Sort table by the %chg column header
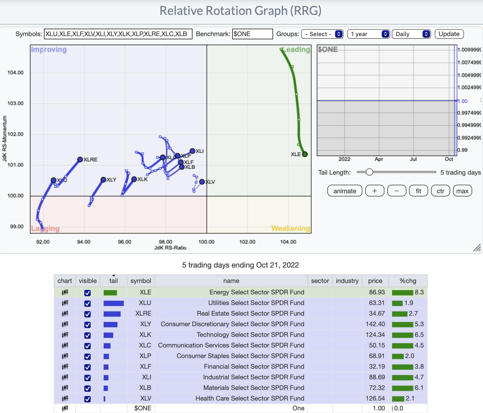This screenshot has height=413, width=483. [x=408, y=281]
